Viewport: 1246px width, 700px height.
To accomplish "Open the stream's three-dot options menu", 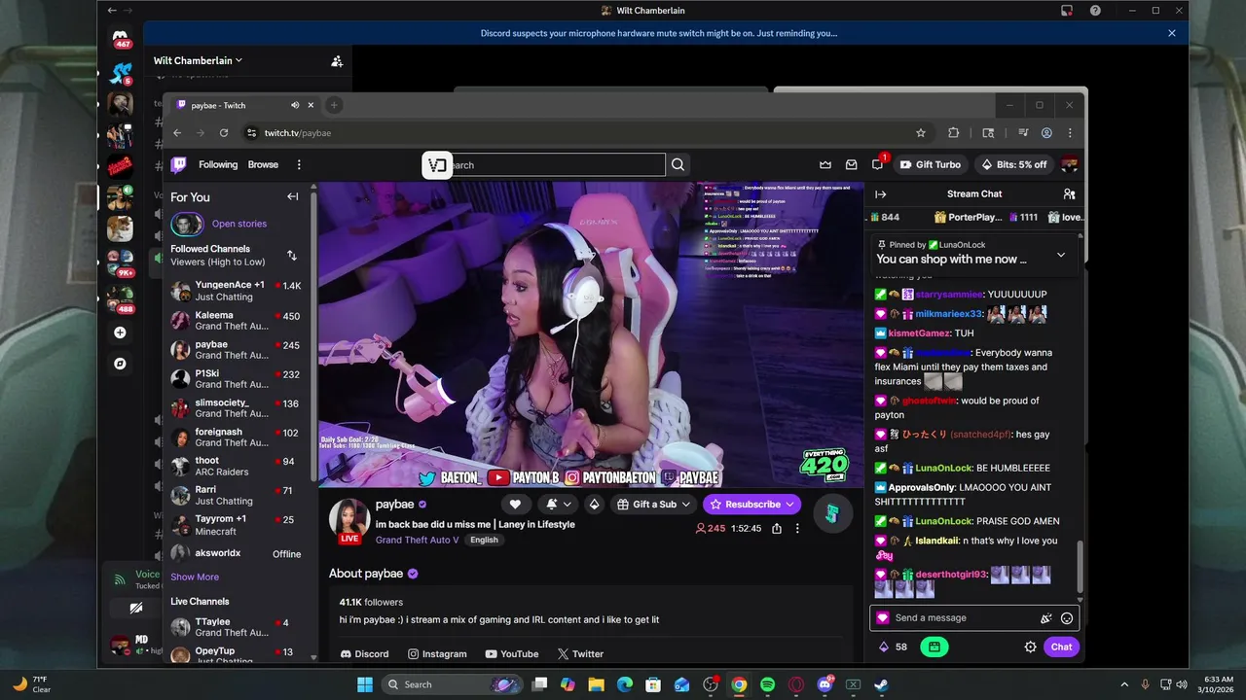I will point(797,529).
